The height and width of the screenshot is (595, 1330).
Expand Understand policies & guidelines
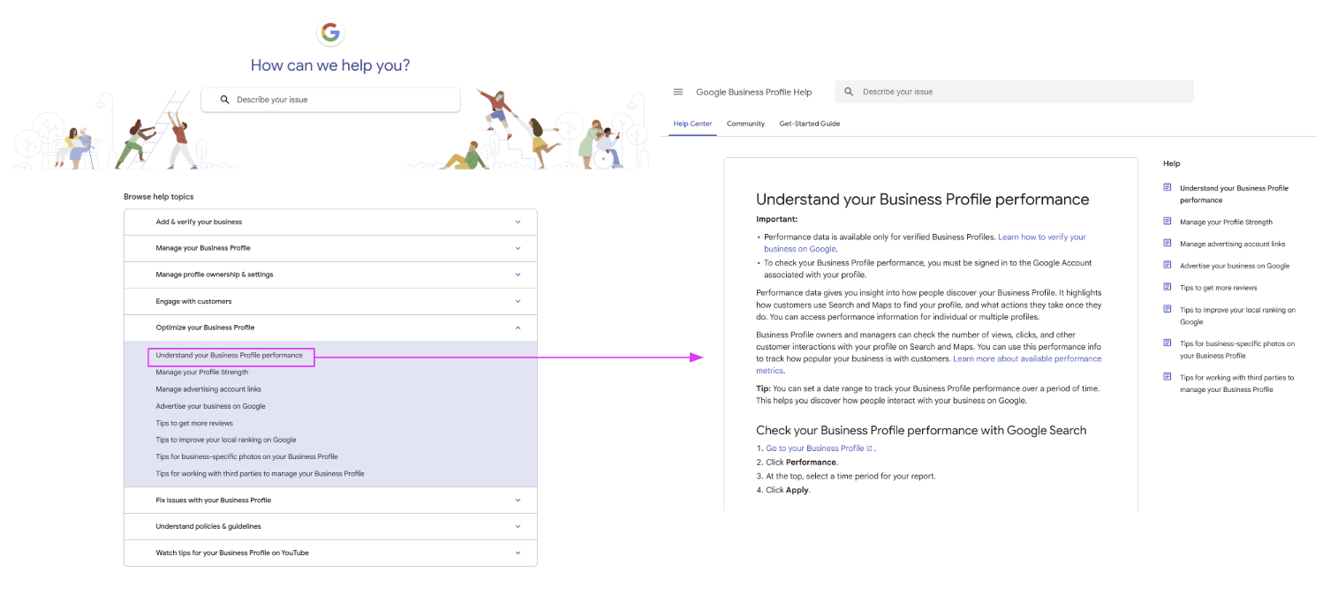330,526
